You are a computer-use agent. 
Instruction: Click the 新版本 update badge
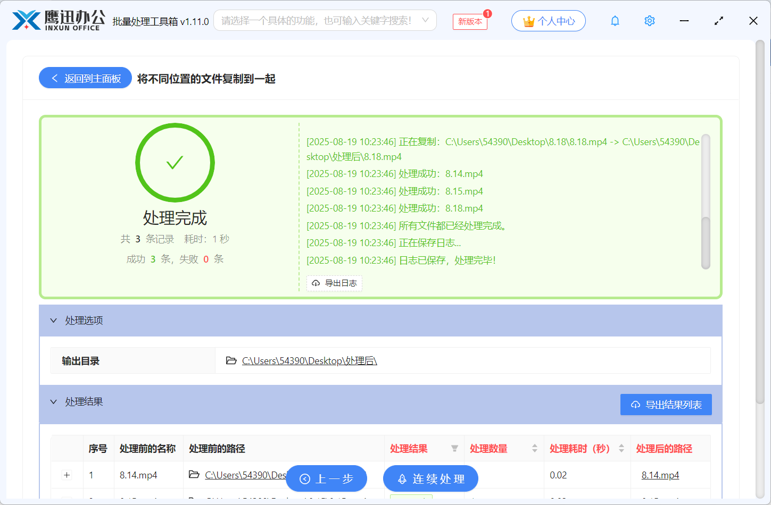pyautogui.click(x=470, y=21)
